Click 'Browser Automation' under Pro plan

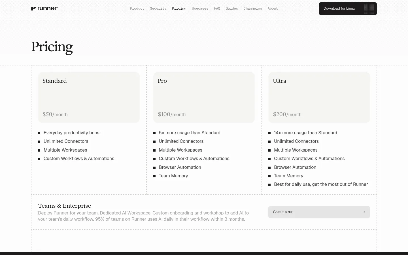[180, 167]
